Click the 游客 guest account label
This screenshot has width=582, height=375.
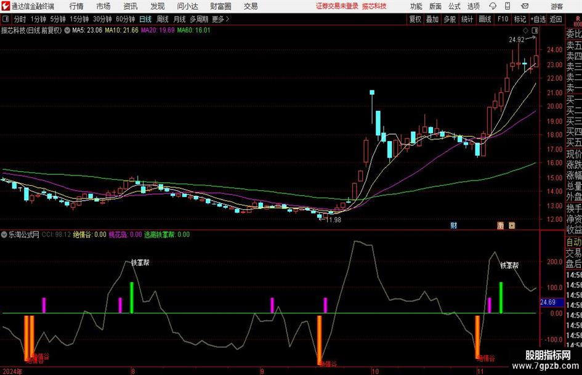click(x=557, y=6)
